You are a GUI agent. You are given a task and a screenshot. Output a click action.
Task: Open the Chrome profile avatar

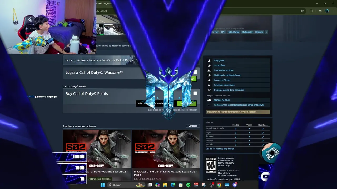click(327, 11)
